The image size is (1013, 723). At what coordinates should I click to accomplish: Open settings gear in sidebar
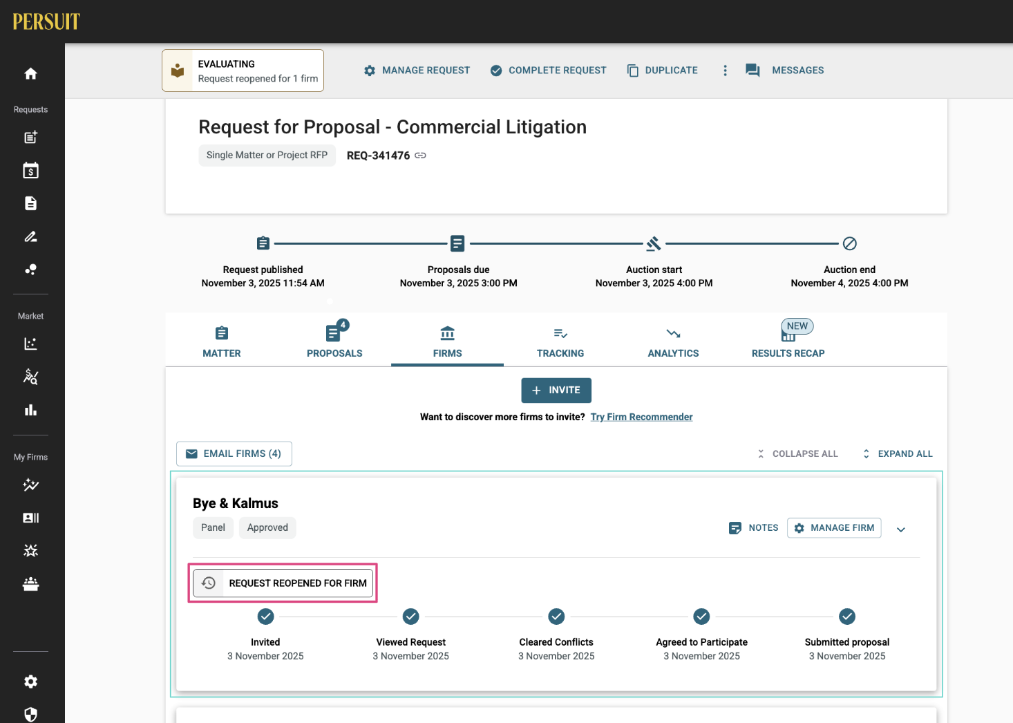click(x=30, y=682)
